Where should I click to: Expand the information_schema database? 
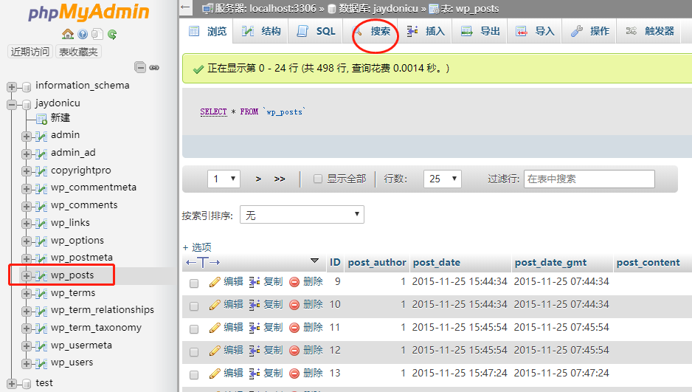point(12,87)
